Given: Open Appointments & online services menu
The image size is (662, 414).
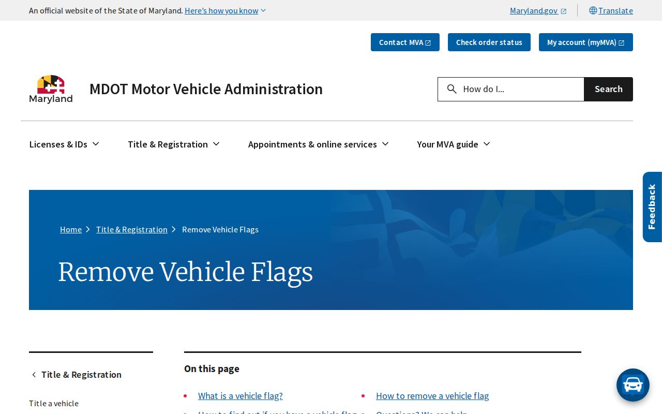Looking at the screenshot, I should [319, 144].
